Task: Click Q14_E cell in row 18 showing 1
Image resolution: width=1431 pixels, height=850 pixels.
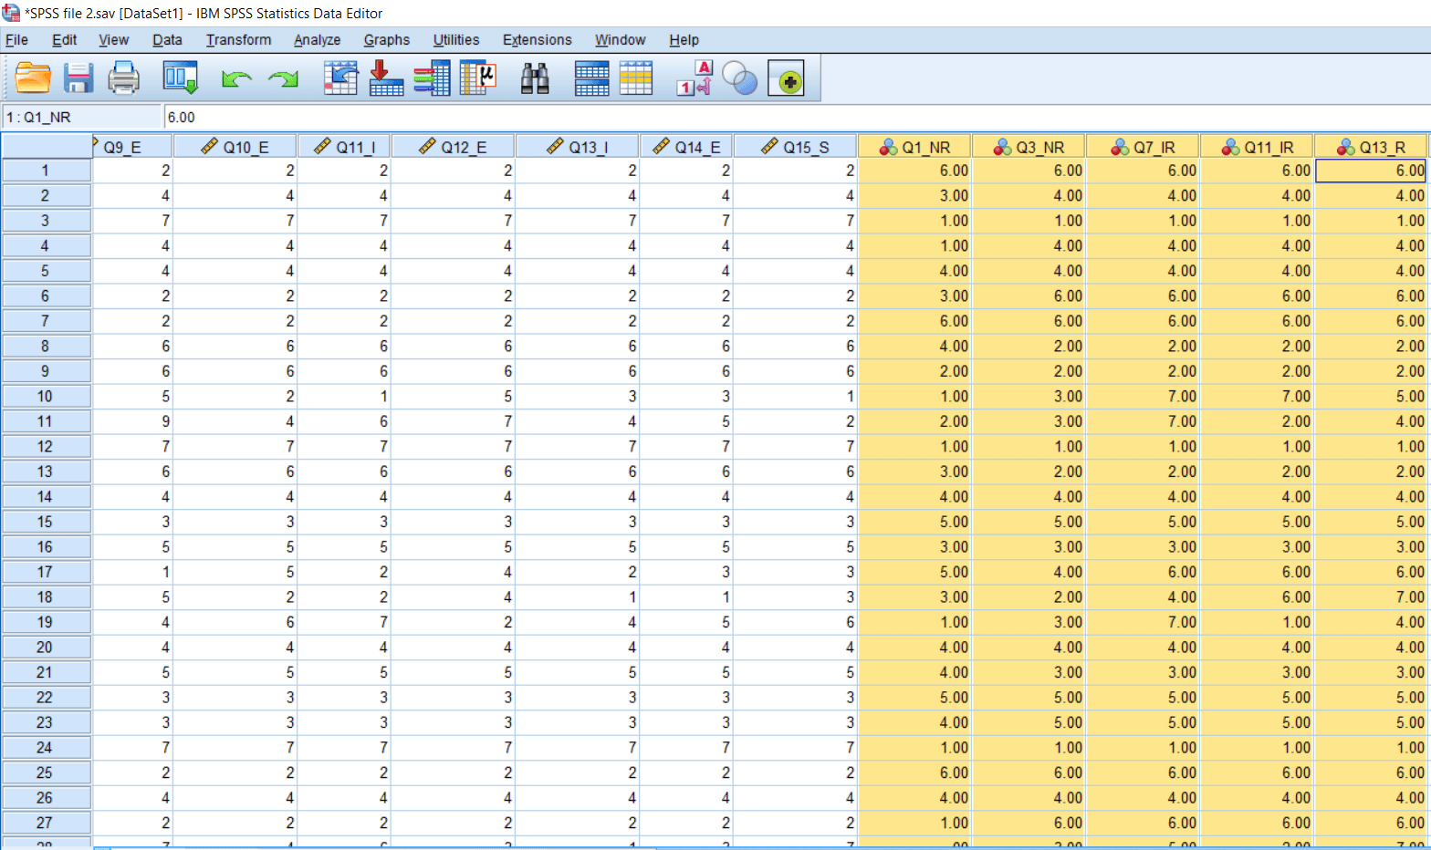Action: coord(686,597)
